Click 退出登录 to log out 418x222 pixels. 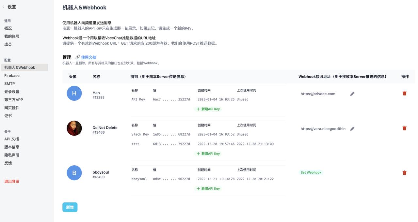[x=12, y=182]
